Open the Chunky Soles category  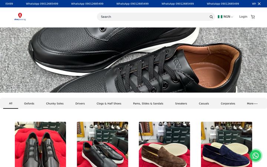[x=55, y=104]
